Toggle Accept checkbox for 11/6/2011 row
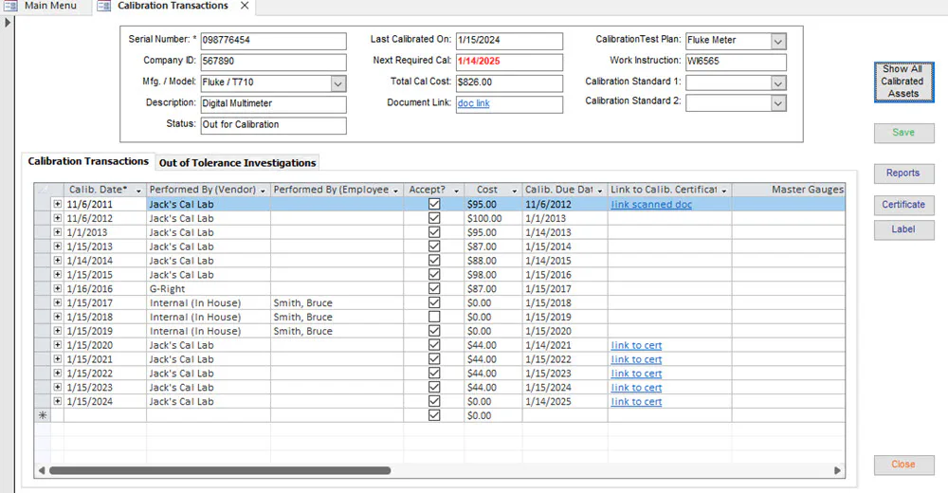Viewport: 948px width, 493px height. 434,204
